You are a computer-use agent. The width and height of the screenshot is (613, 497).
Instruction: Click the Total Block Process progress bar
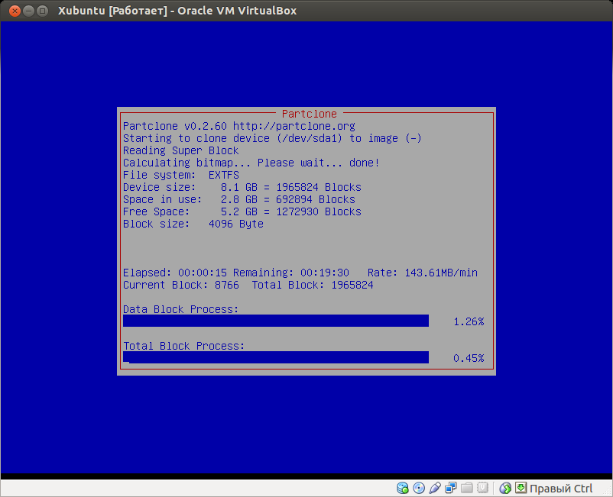tap(276, 357)
